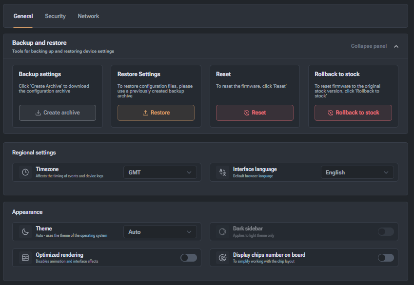Viewport: 414px width, 285px height.
Task: Click the Create archive button
Action: [57, 113]
